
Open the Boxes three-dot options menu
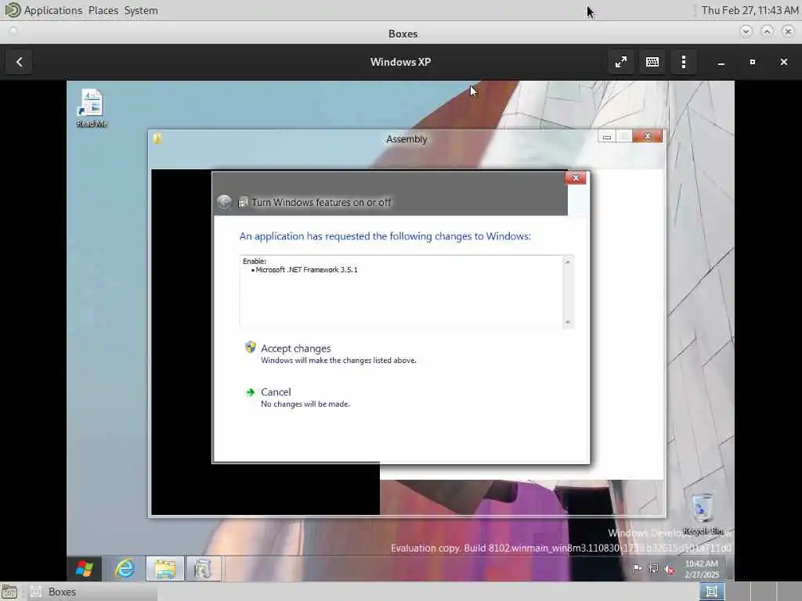click(x=684, y=62)
